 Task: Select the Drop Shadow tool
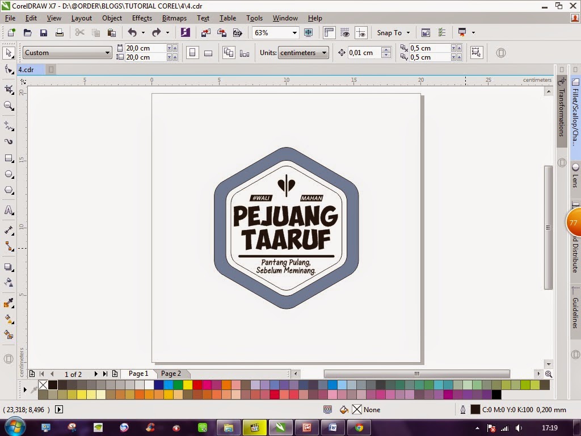click(9, 267)
